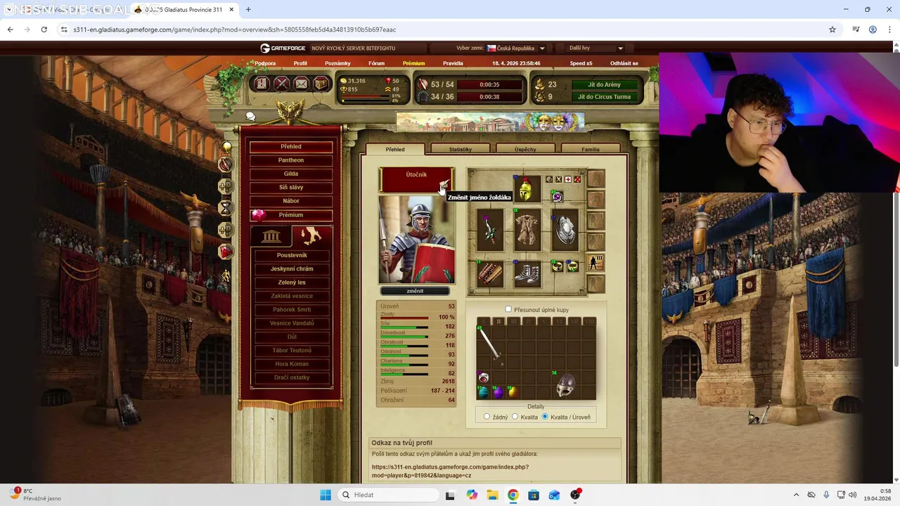
Task: Pick the golden egg in inventory
Action: pos(513,391)
